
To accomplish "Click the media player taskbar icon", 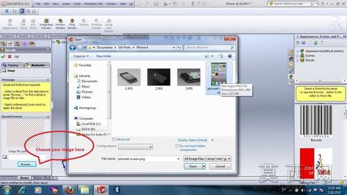I will pyautogui.click(x=37, y=190).
